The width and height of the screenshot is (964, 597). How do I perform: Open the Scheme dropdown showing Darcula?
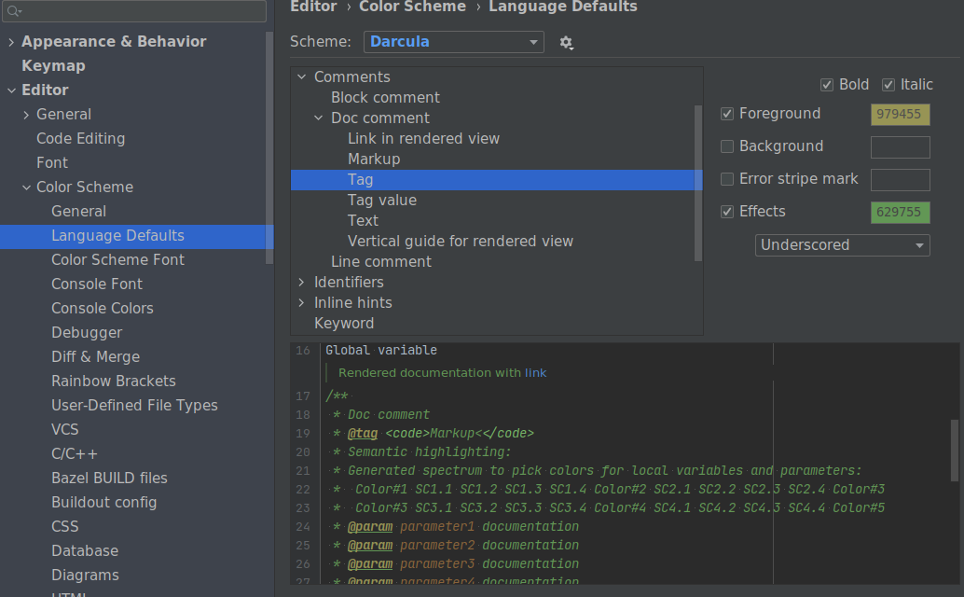pyautogui.click(x=454, y=42)
